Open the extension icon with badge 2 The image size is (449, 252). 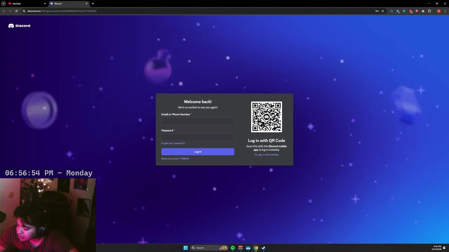pyautogui.click(x=398, y=11)
